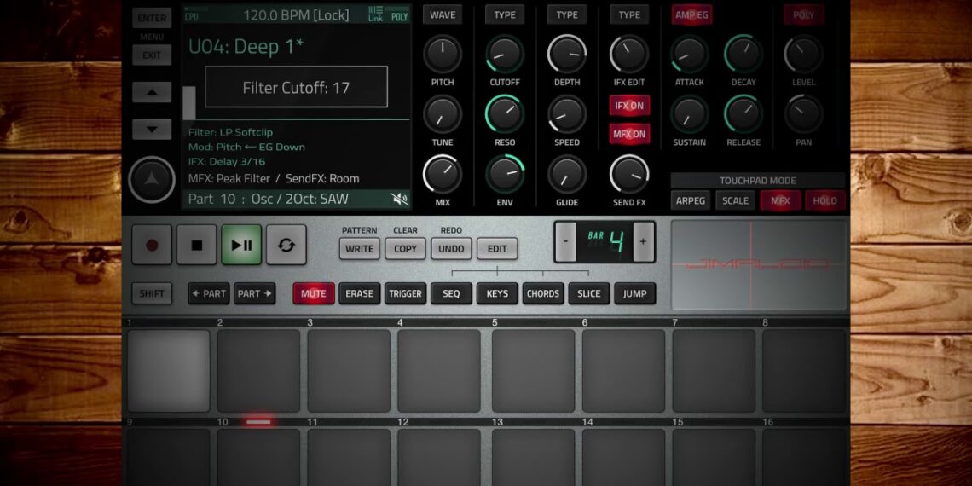Click the loop cycle icon
Image resolution: width=972 pixels, height=486 pixels.
click(286, 246)
